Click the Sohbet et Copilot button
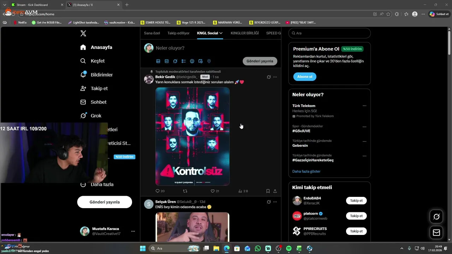The height and width of the screenshot is (254, 452). [x=439, y=14]
